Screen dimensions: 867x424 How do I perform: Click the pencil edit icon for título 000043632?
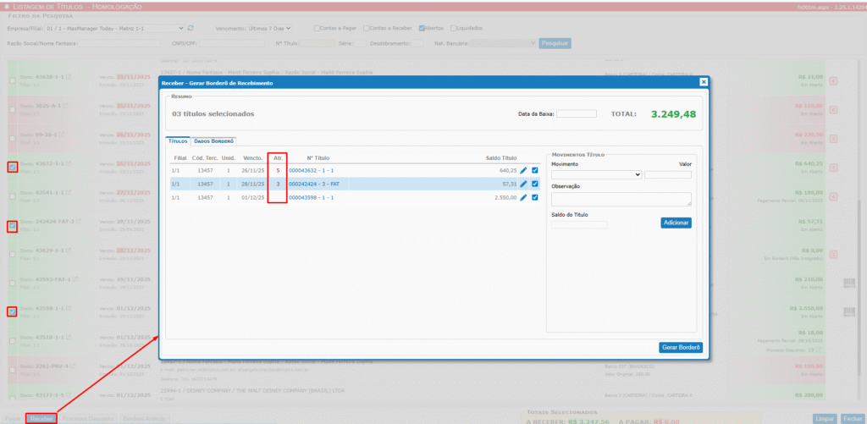pyautogui.click(x=523, y=170)
